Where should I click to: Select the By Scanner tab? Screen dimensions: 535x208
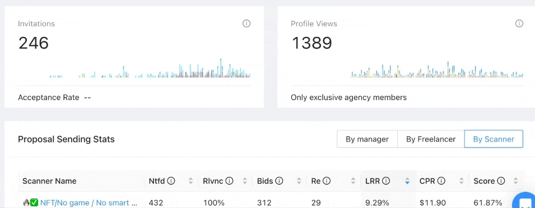click(x=494, y=139)
